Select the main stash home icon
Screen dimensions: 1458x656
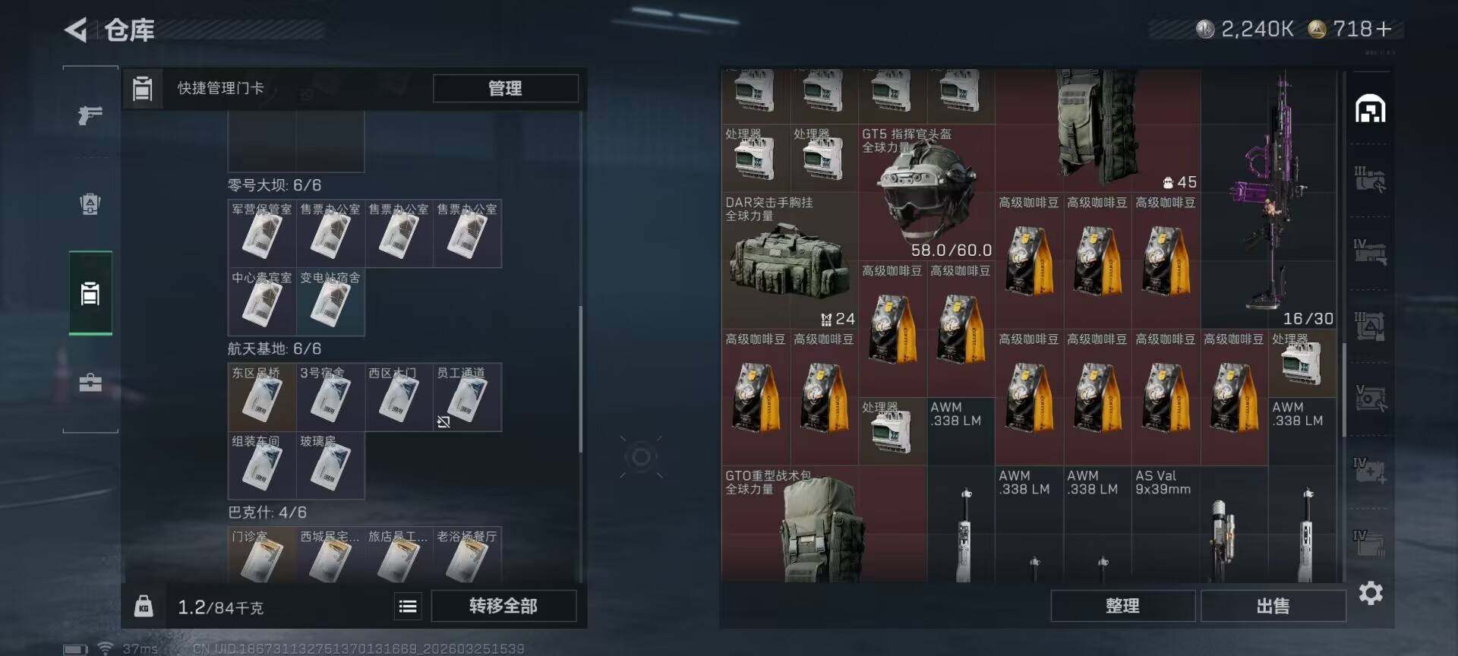click(1371, 109)
